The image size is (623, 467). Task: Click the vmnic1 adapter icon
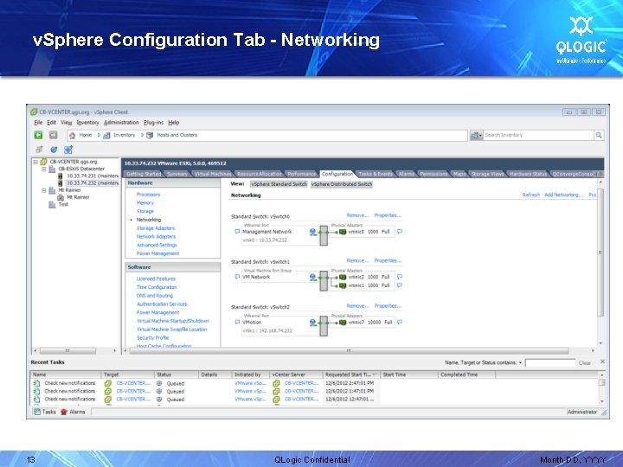click(x=343, y=285)
